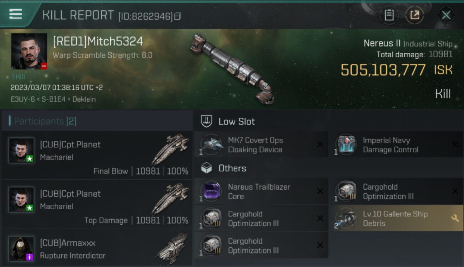Open the hamburger menu at top left
The image size is (464, 267).
click(16, 14)
